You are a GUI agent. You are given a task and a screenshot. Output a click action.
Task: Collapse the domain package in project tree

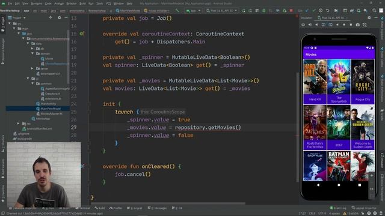tap(32, 53)
